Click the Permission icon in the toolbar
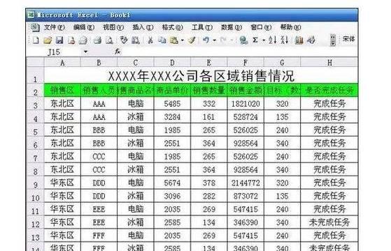 point(71,40)
